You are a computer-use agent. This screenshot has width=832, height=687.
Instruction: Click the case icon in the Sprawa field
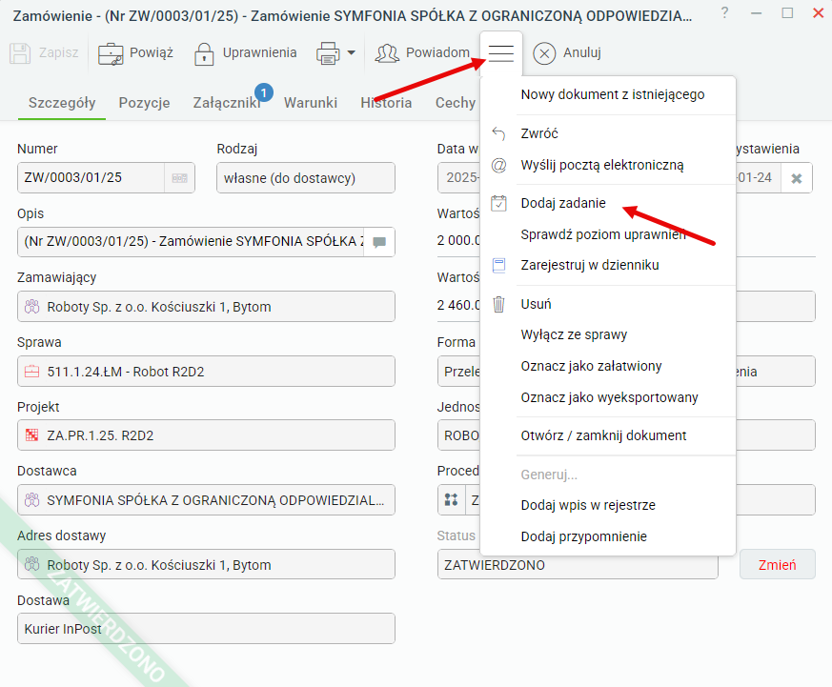[31, 372]
